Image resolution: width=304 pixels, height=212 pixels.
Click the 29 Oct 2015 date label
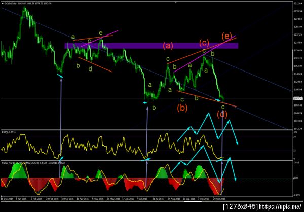click(219, 199)
